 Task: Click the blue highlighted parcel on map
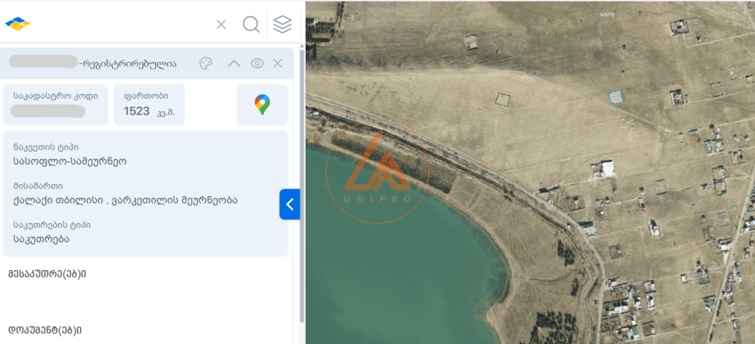616,97
